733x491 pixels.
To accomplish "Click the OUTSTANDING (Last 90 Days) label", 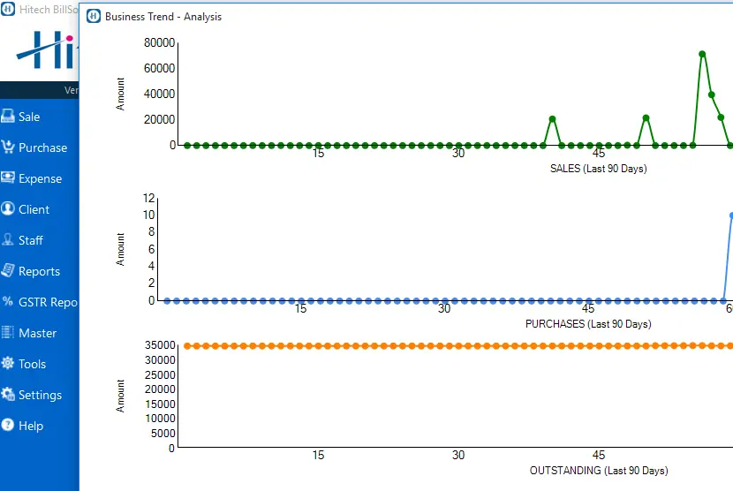I will (x=599, y=471).
